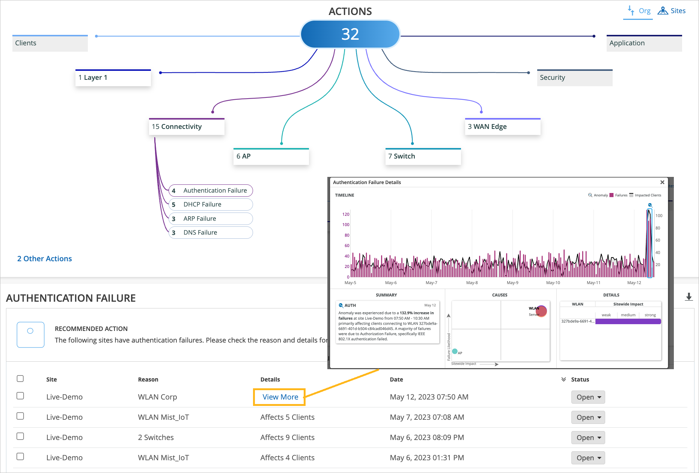Select the DHCP Failure item
Screen dimensions: 699x473
coord(211,205)
